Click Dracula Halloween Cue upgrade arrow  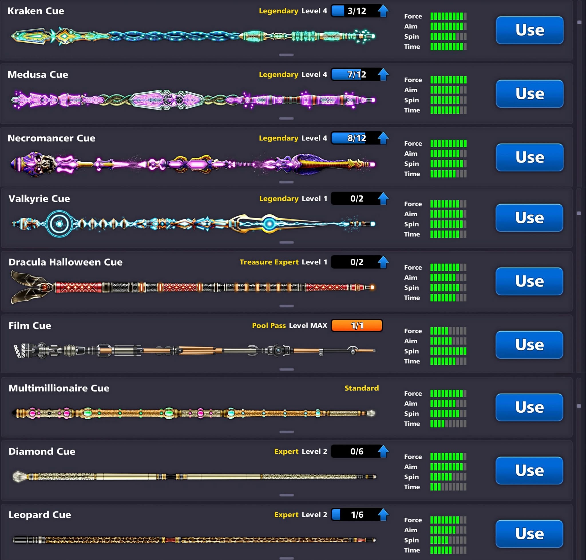click(x=383, y=262)
